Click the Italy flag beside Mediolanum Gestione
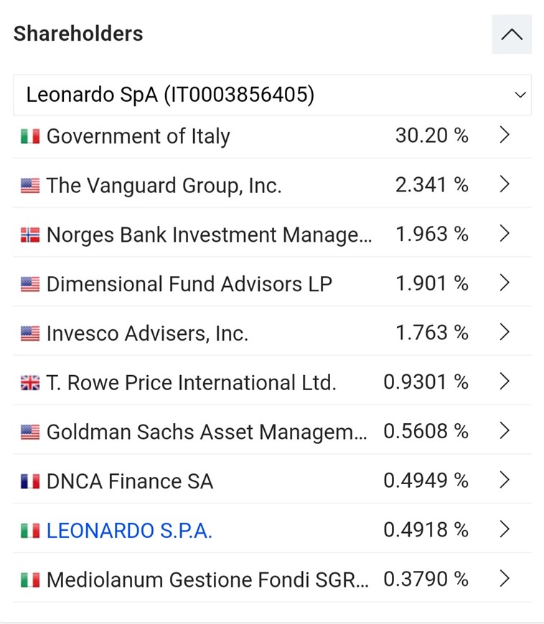This screenshot has width=544, height=624. 30,580
